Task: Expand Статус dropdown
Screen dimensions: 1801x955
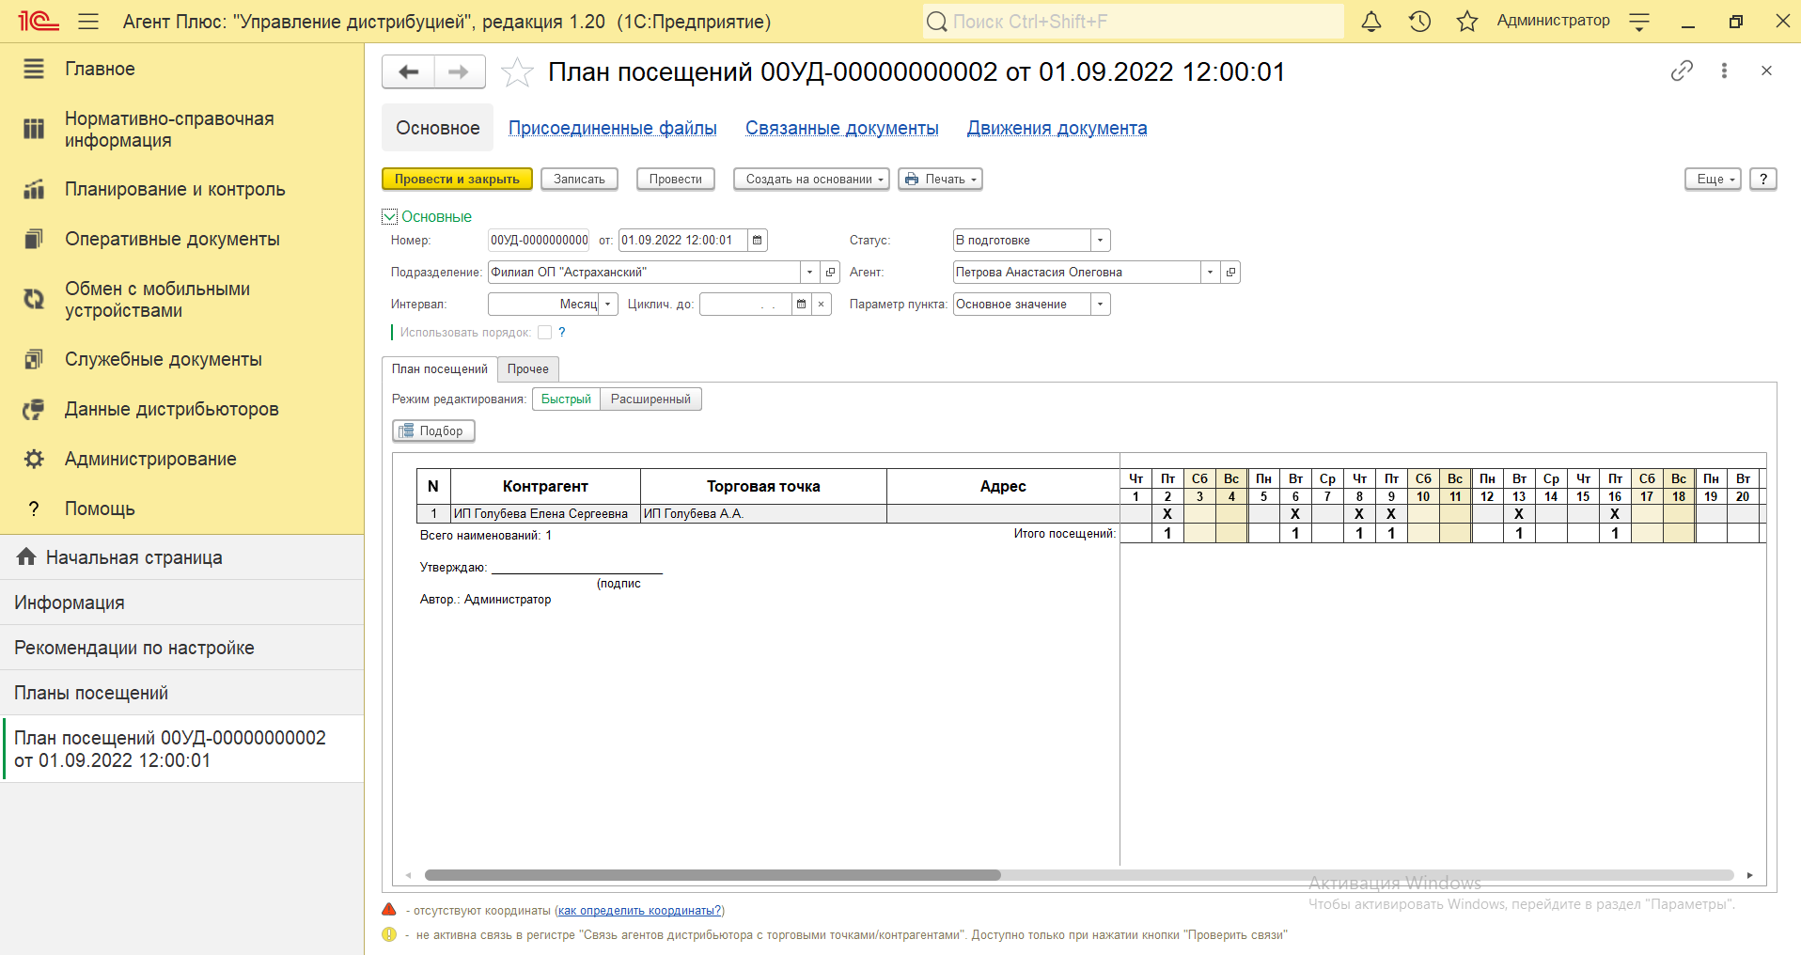Action: (1100, 240)
